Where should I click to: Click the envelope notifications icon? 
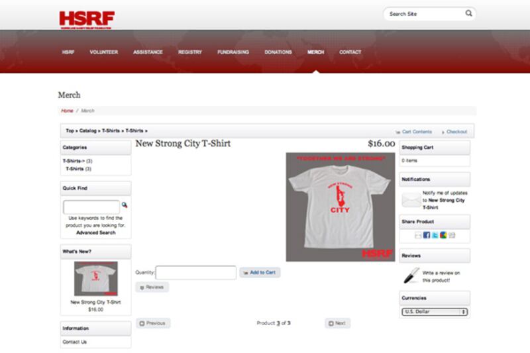pyautogui.click(x=411, y=200)
